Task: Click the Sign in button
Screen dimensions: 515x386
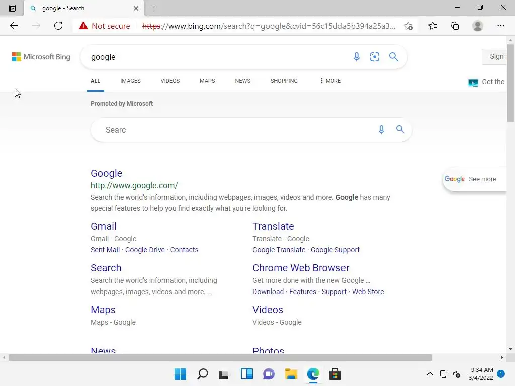Action: 494,56
